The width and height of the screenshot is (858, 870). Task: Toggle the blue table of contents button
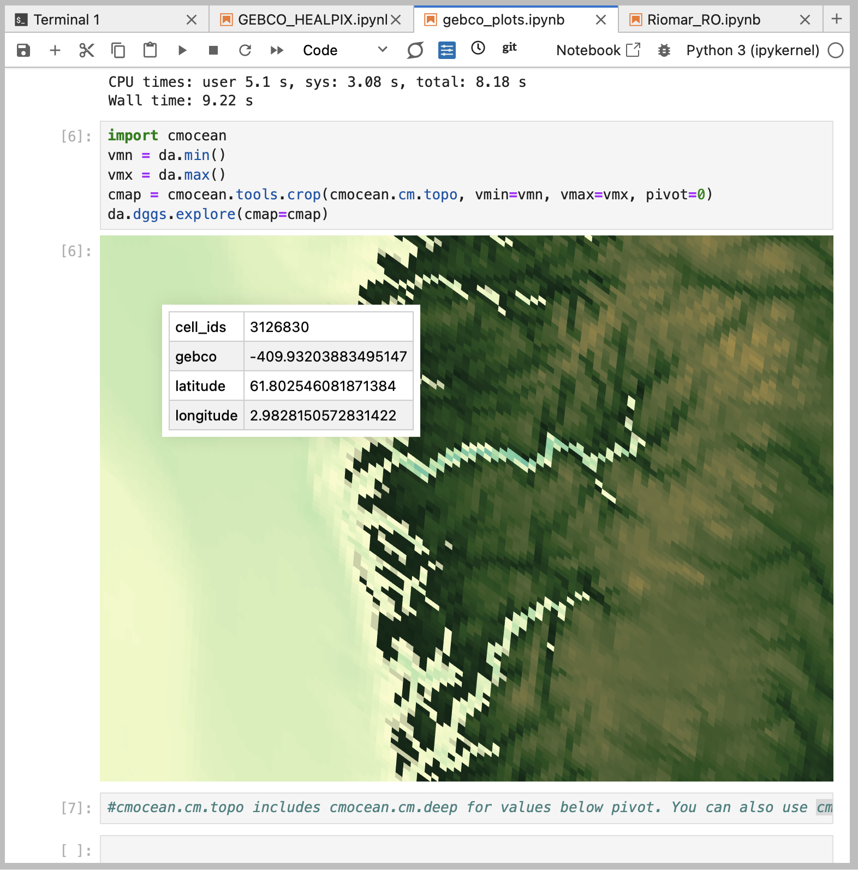tap(447, 50)
